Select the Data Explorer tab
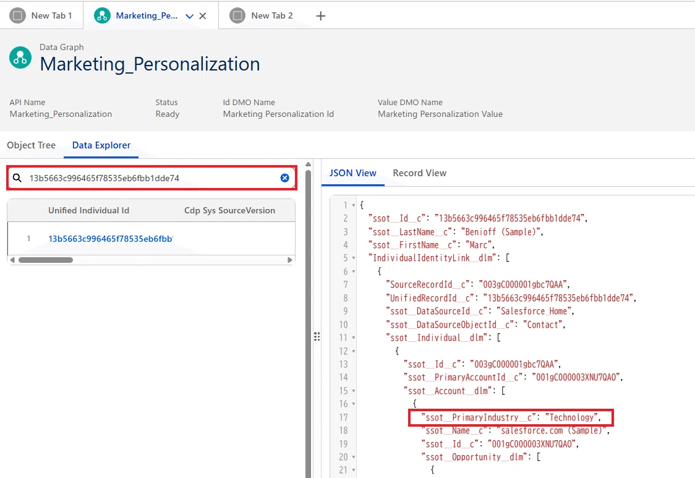Screen dimensions: 695x478 pyautogui.click(x=101, y=145)
